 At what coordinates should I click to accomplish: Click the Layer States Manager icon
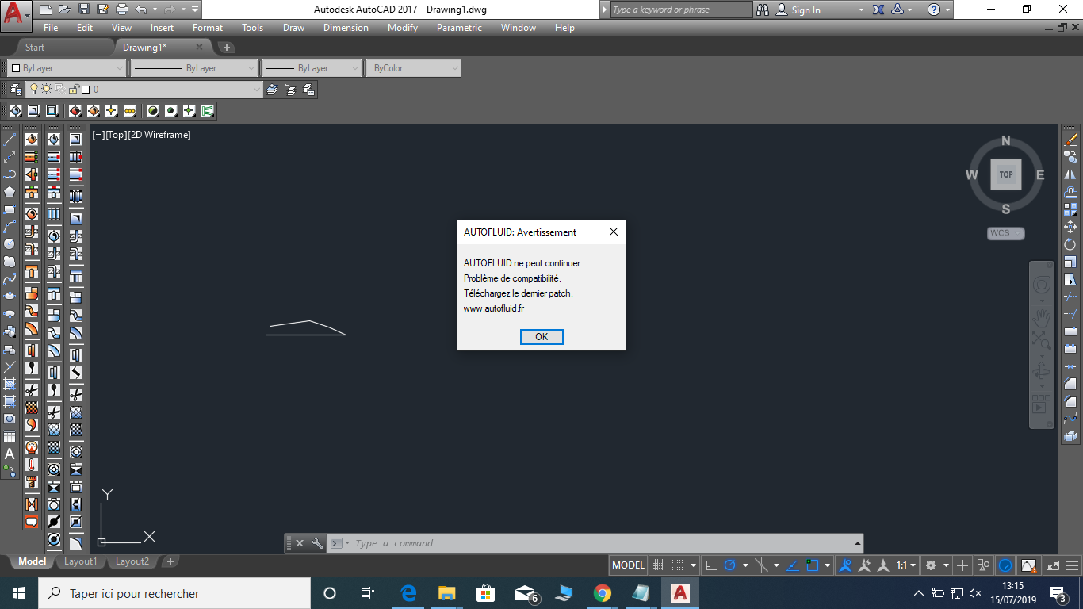pos(308,90)
